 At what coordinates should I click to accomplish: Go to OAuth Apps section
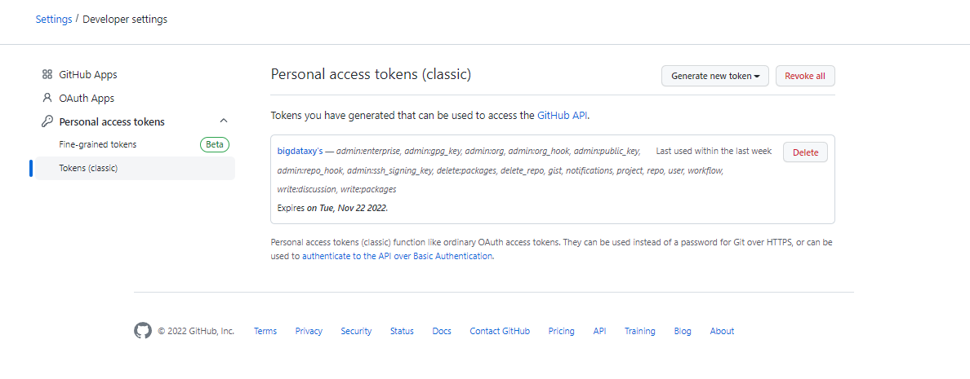click(x=87, y=98)
